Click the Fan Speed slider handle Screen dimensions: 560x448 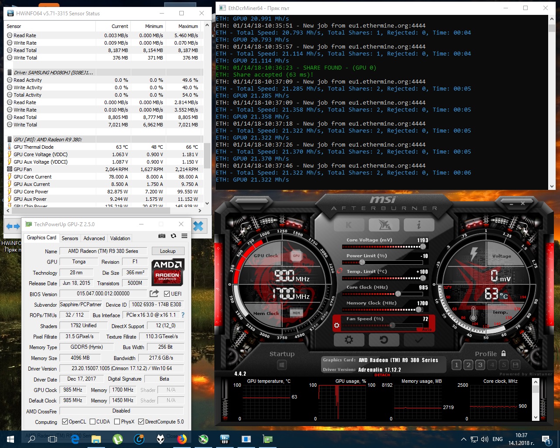(393, 325)
